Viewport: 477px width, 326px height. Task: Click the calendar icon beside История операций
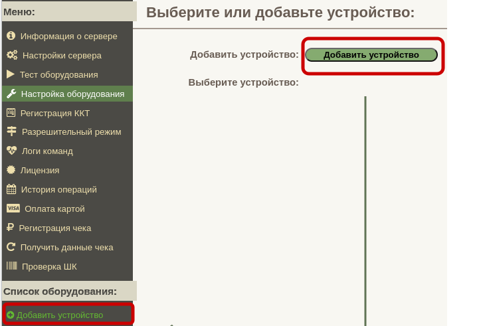pyautogui.click(x=11, y=189)
